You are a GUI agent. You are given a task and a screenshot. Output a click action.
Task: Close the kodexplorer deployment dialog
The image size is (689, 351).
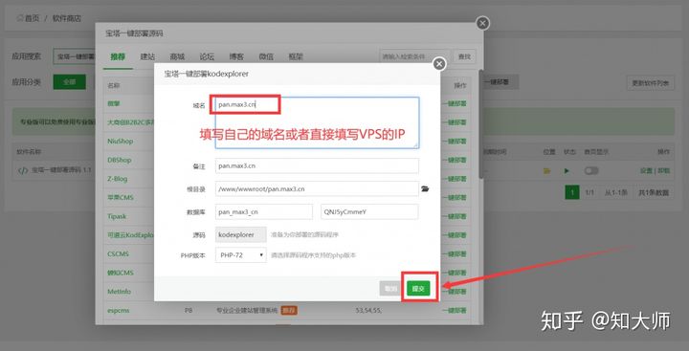click(439, 64)
